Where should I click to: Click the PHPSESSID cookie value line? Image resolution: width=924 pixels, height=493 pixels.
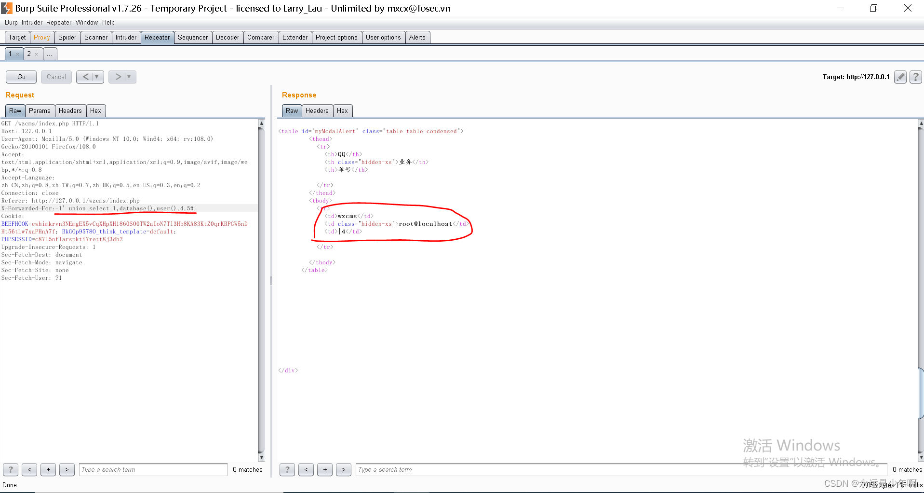click(x=62, y=239)
